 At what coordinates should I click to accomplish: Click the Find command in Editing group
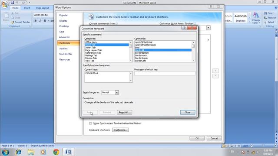coord(269,13)
